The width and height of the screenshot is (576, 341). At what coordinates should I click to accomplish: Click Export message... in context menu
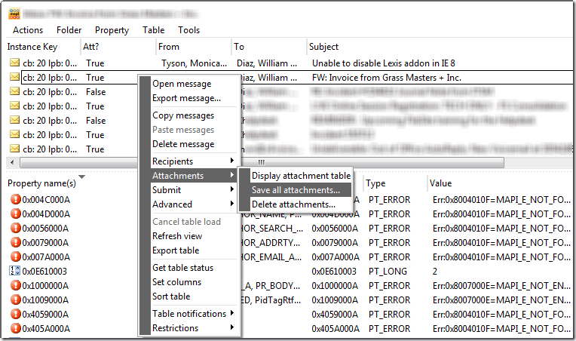[x=186, y=98]
